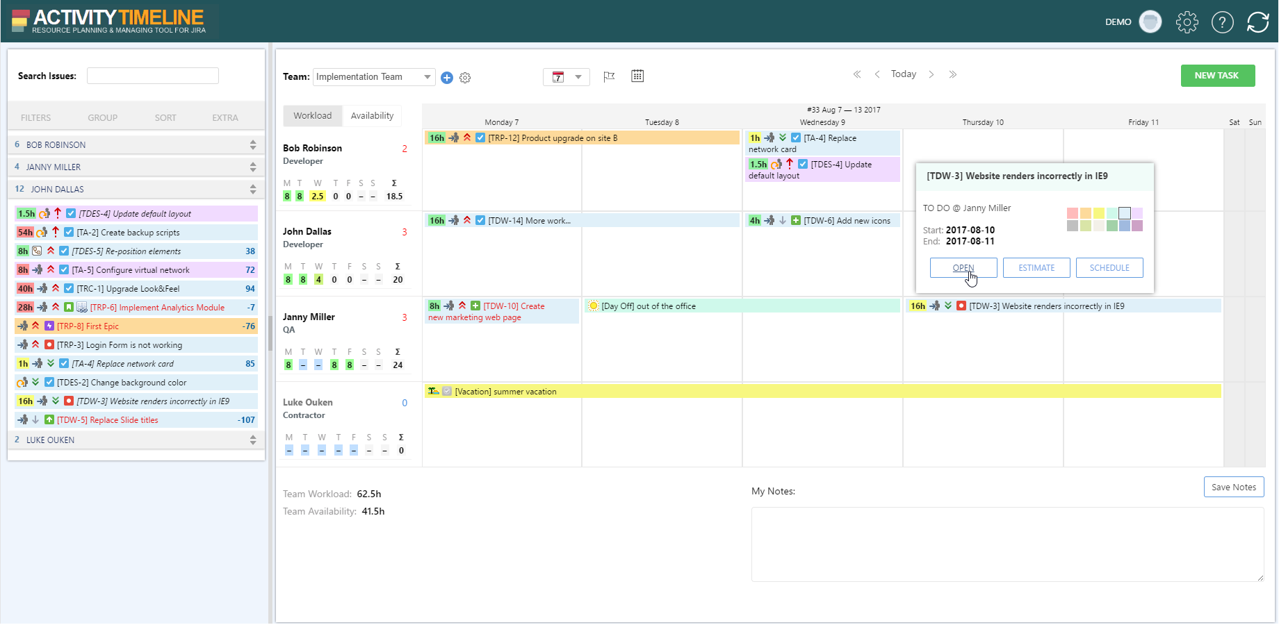Open the top-right settings gear icon
The width and height of the screenshot is (1279, 625).
tap(1187, 22)
